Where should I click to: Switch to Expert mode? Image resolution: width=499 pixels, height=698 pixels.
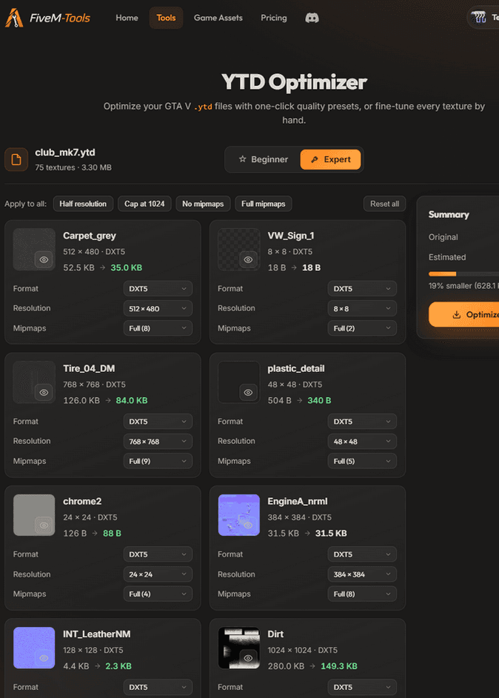[330, 159]
